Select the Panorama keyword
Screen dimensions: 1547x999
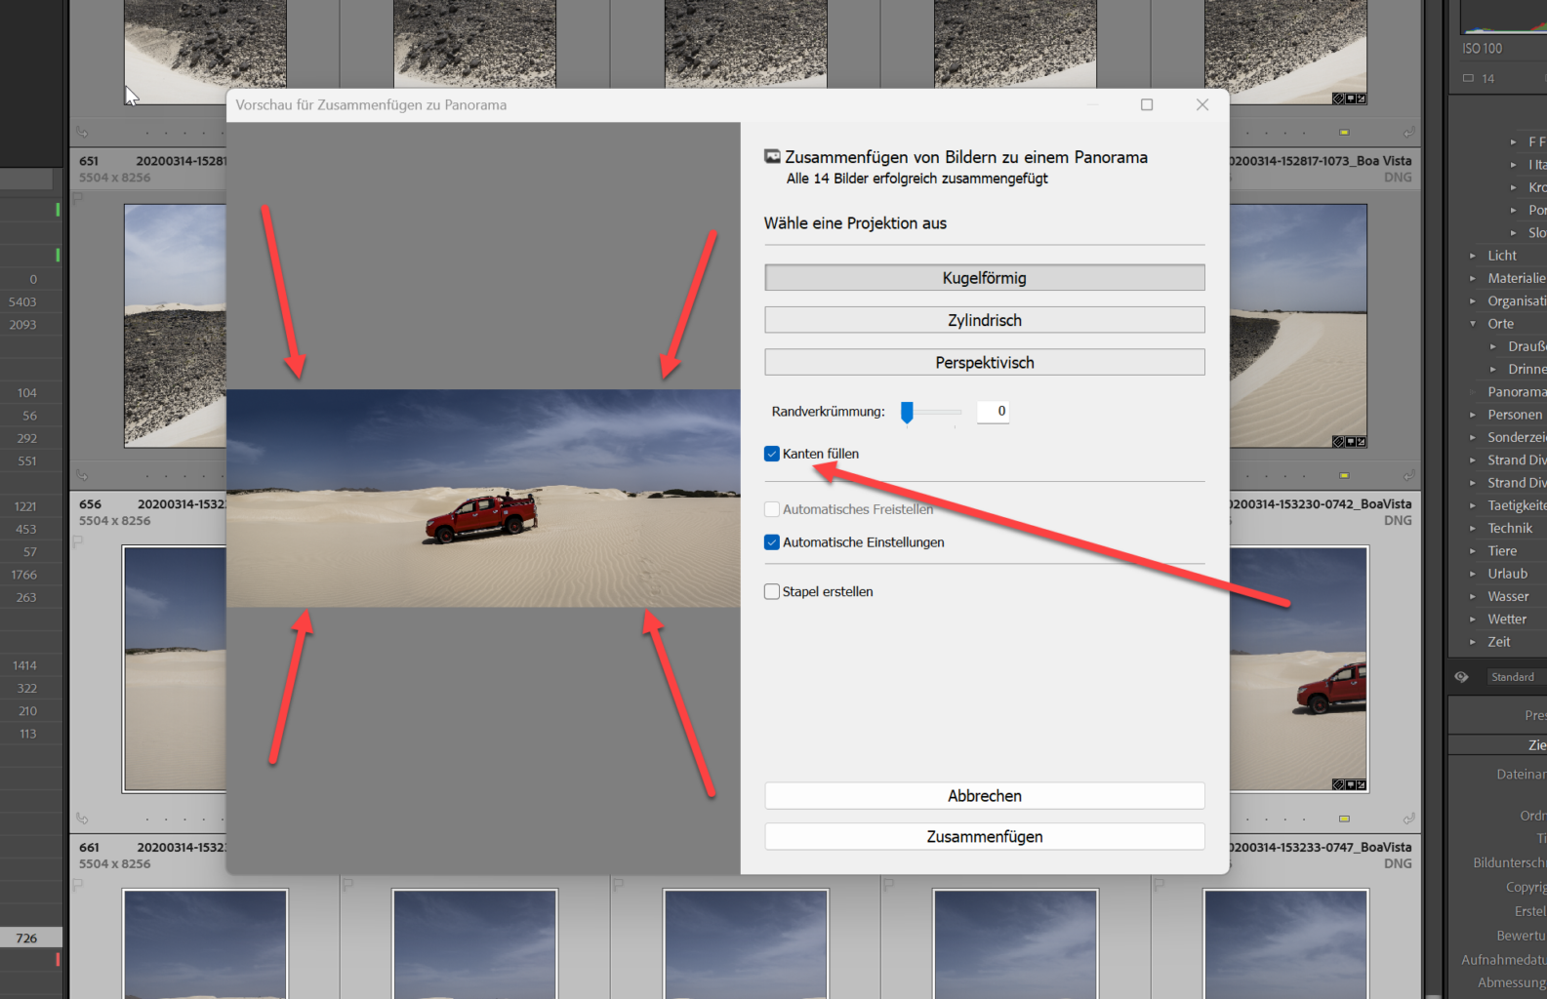1517,392
